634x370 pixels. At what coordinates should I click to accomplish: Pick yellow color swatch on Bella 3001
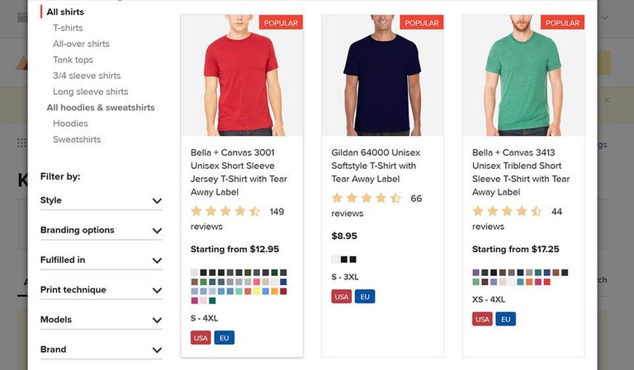pos(257,291)
